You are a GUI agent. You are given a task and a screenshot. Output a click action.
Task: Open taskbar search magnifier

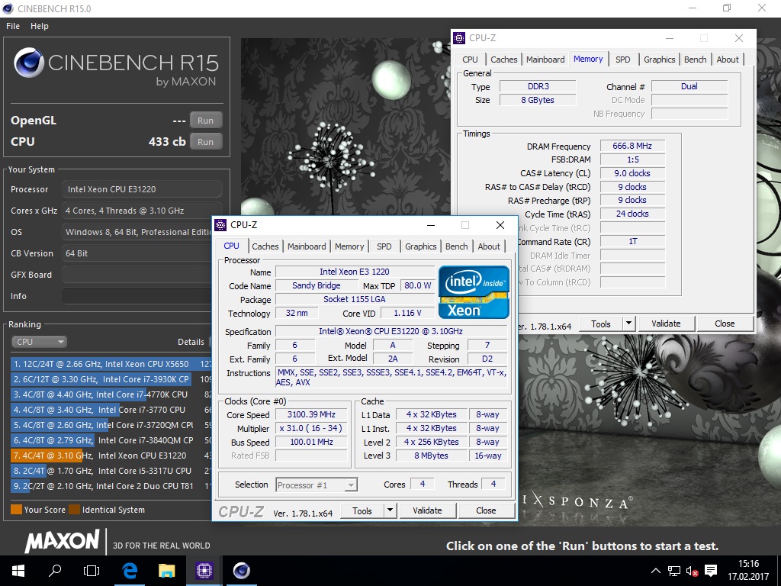pos(55,571)
